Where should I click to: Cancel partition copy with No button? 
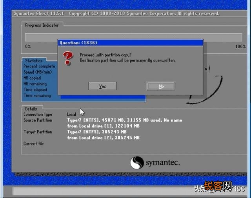click(x=161, y=86)
